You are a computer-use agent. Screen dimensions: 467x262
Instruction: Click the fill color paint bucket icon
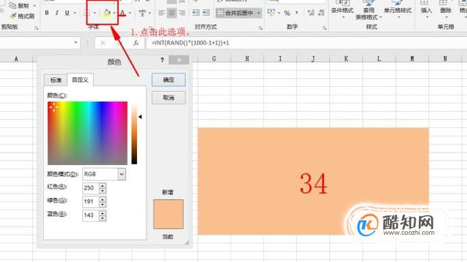coord(107,13)
